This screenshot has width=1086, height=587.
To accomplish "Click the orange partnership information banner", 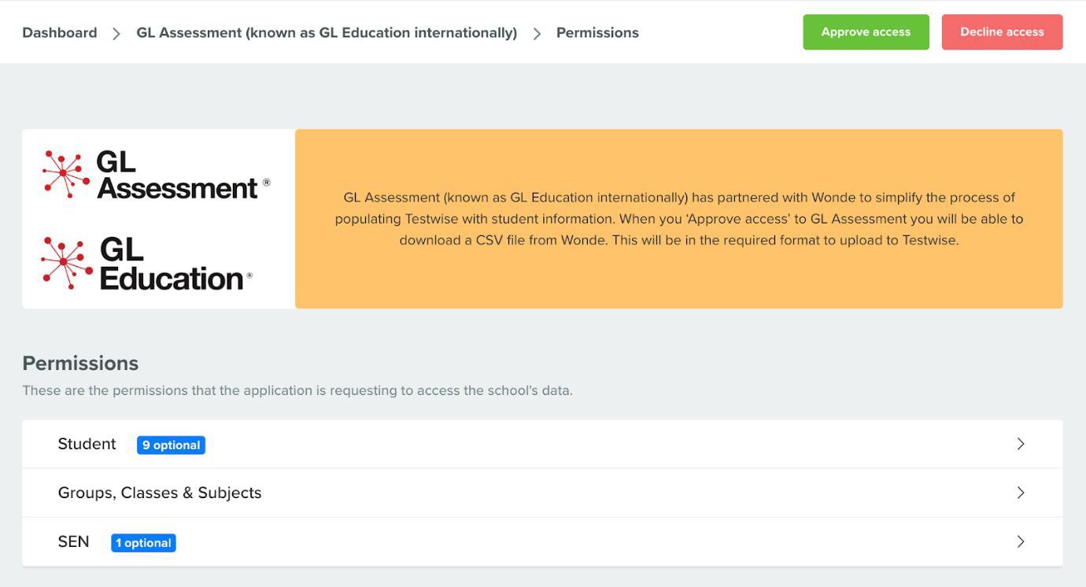I will pos(679,219).
